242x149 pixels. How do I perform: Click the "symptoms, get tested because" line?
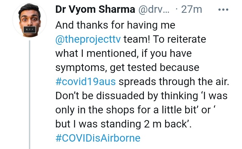(127, 67)
